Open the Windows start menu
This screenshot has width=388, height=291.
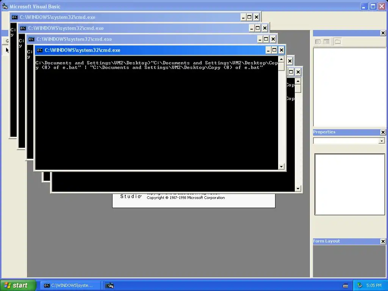coord(18,285)
